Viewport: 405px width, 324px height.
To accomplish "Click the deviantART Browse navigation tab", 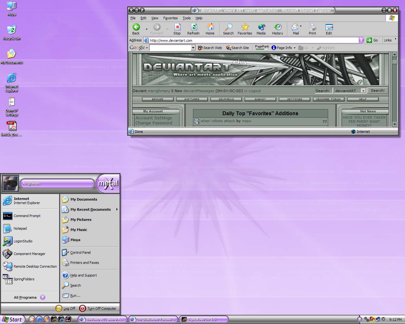I will coord(158,99).
